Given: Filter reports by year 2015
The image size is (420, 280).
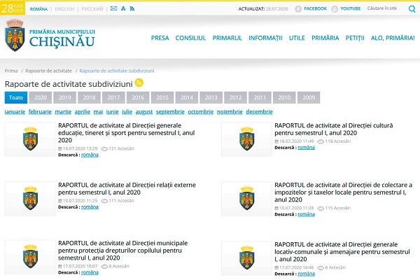Looking at the screenshot, I should [162, 97].
